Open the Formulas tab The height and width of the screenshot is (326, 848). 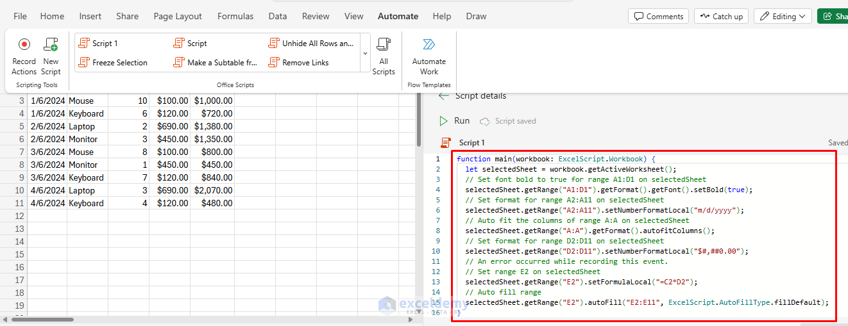click(x=235, y=16)
